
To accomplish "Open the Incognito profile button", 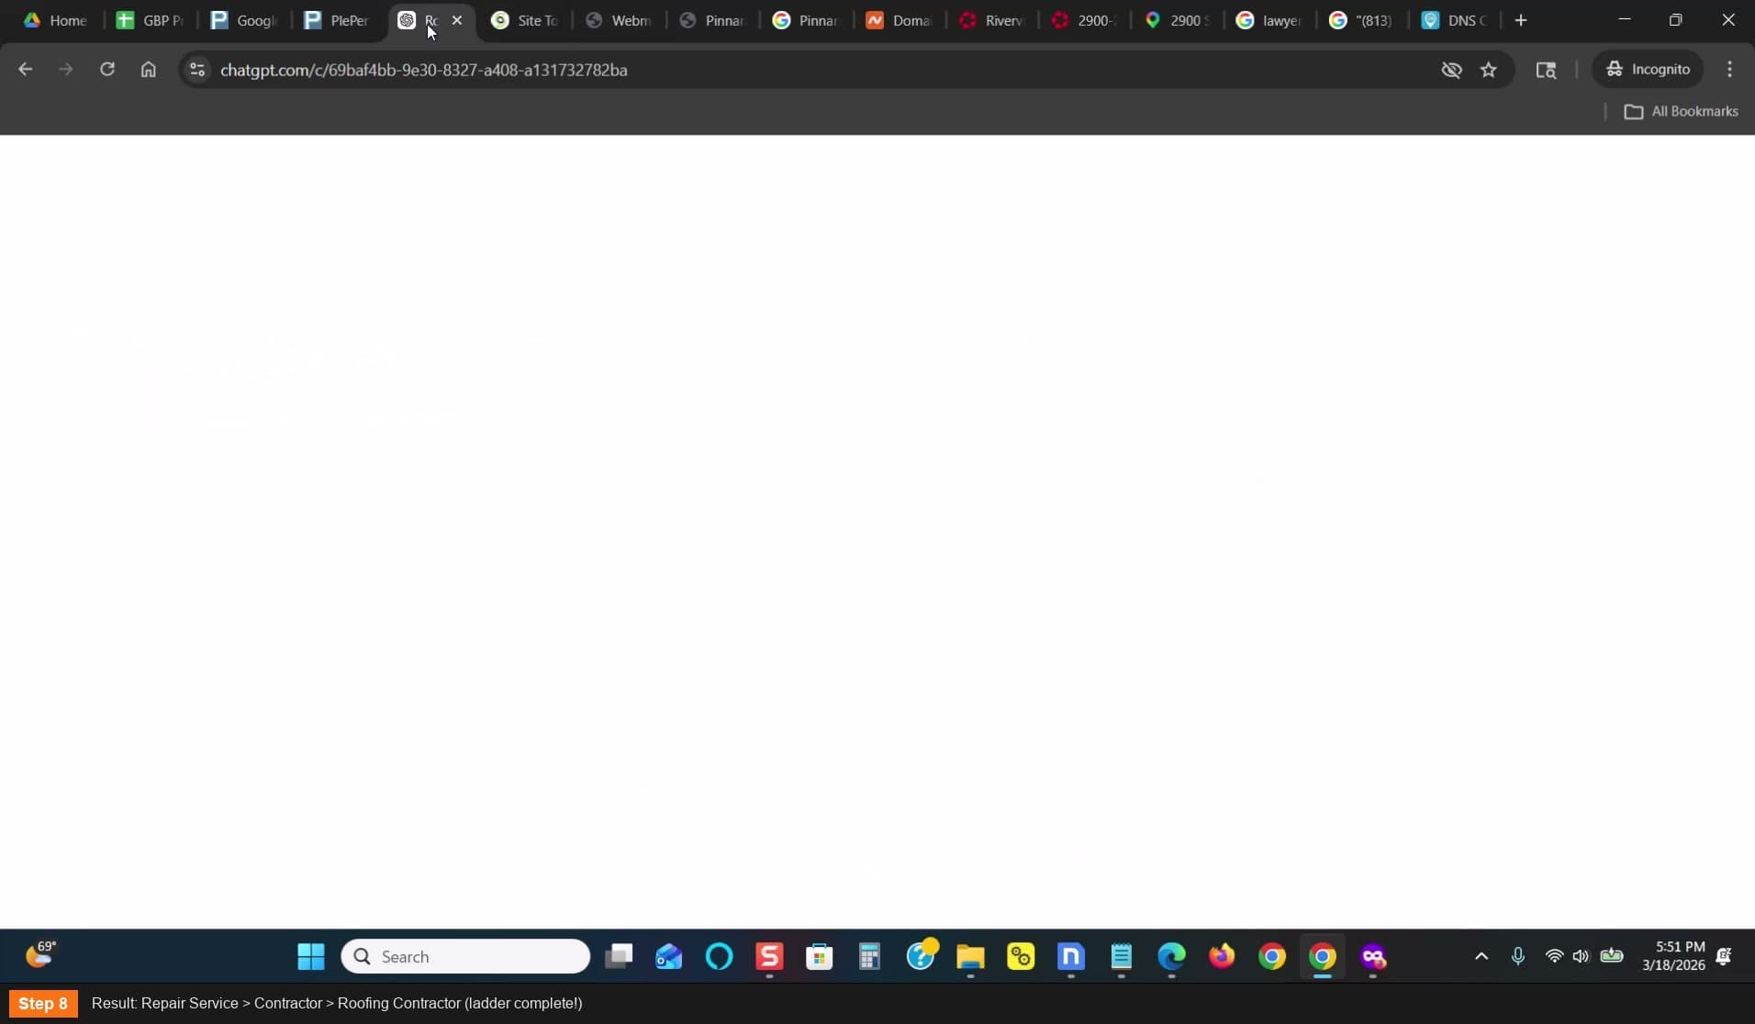I will (x=1648, y=70).
